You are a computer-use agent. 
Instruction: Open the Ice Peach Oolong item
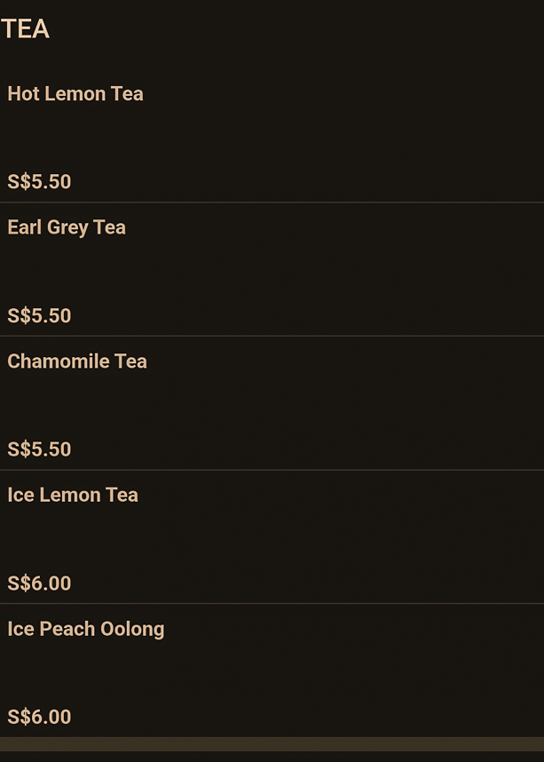[x=86, y=629]
